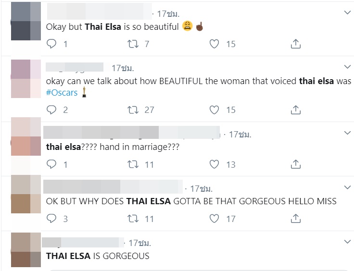Reply to the 'hand in marriage???' tweet
The image size is (354, 271).
coord(51,164)
